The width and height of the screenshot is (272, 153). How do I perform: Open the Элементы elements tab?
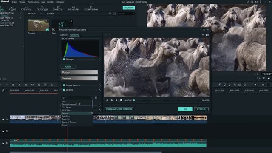click(x=74, y=8)
